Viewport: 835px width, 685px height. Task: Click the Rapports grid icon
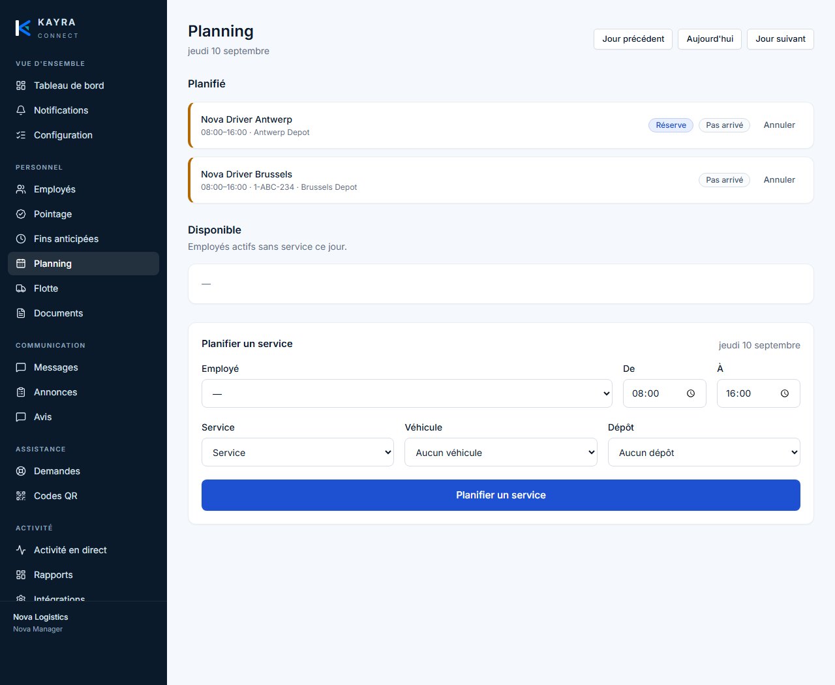[21, 575]
